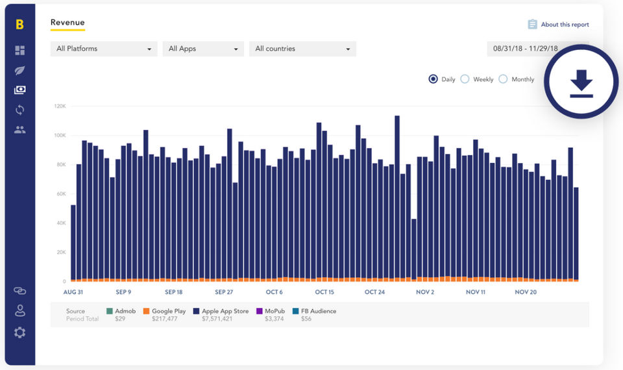The width and height of the screenshot is (623, 370).
Task: Open the All Platforms dropdown
Action: tap(104, 49)
